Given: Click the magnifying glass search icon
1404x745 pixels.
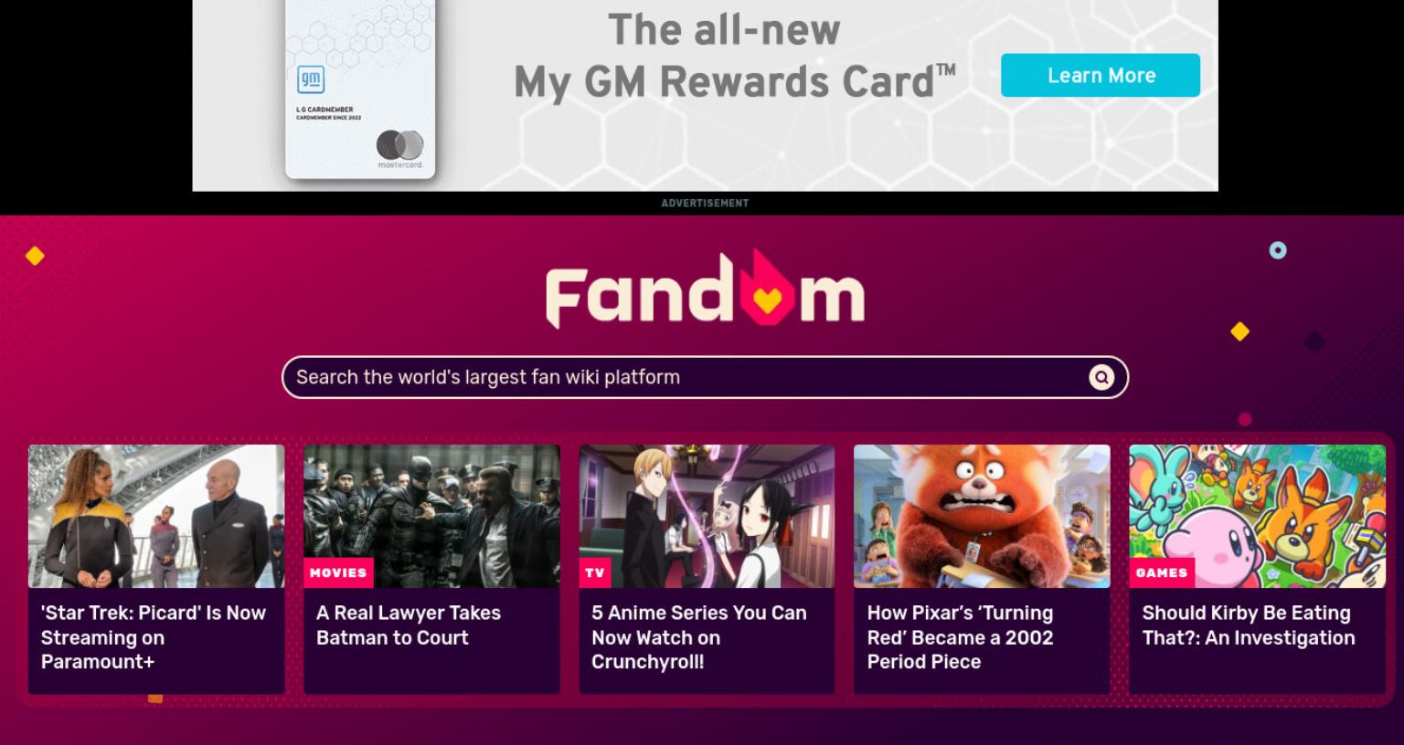Looking at the screenshot, I should point(1101,377).
